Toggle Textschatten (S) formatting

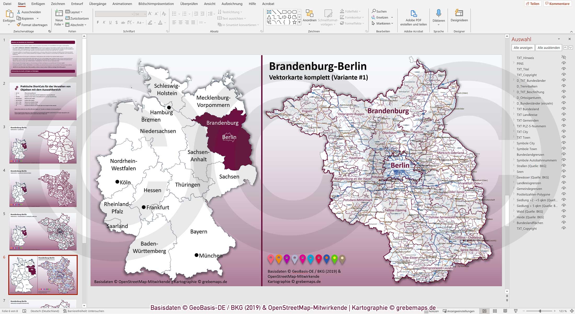(x=117, y=22)
